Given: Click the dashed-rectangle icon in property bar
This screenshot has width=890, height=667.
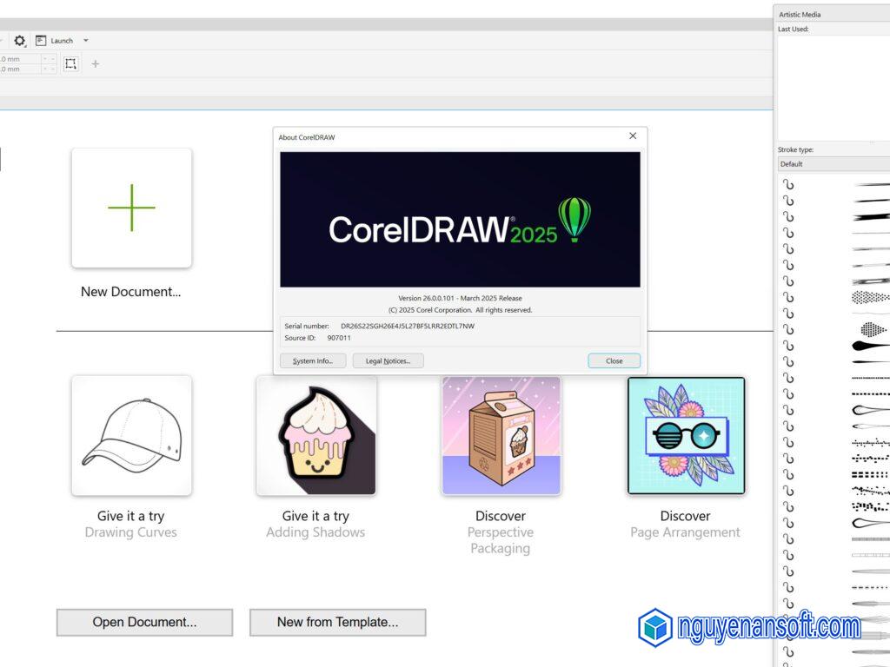Looking at the screenshot, I should point(70,63).
